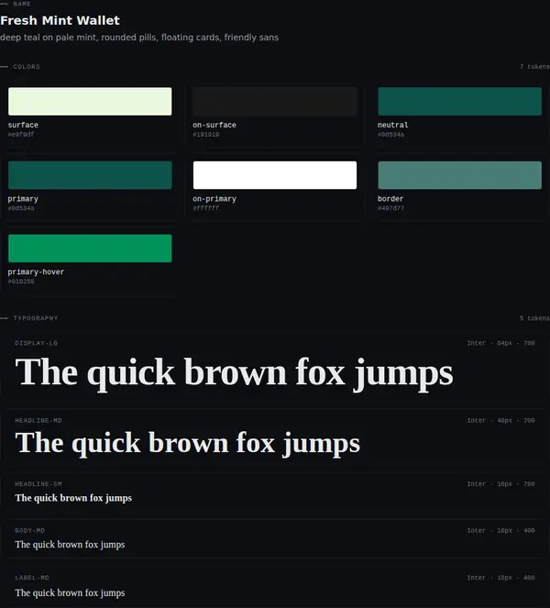Screen dimensions: 550x608
Task: Click the 'on-primary' token label
Action: (214, 199)
